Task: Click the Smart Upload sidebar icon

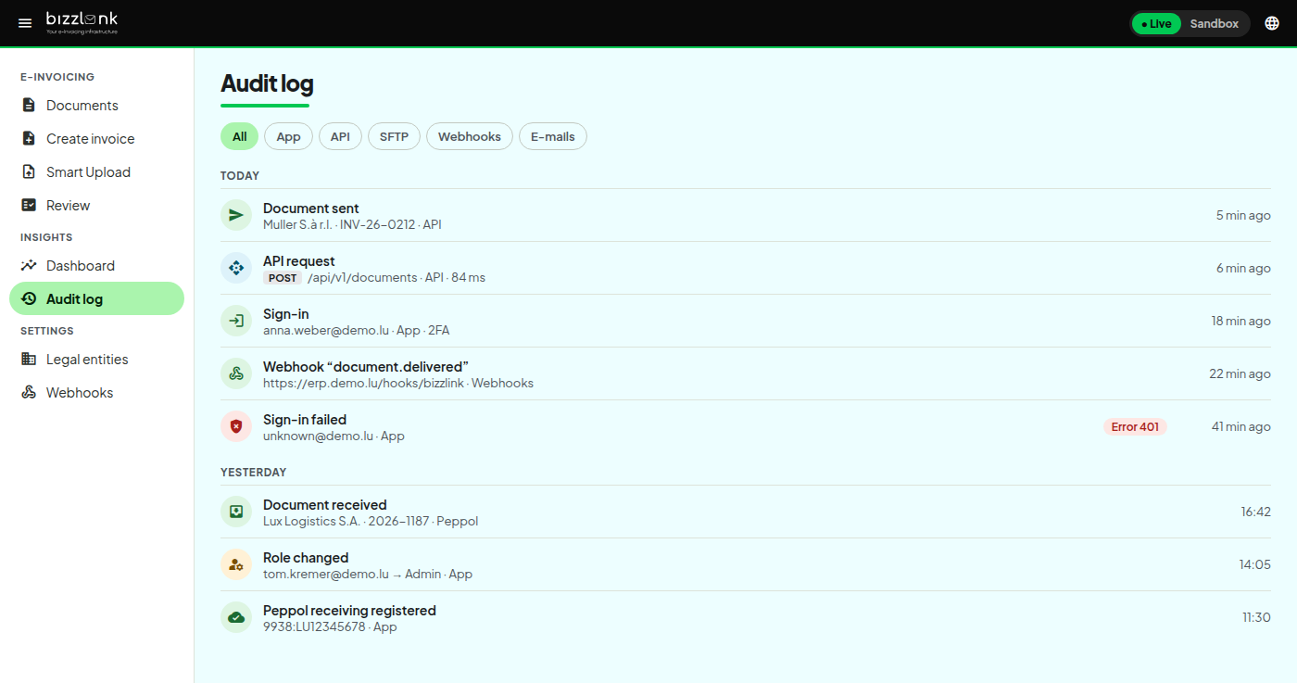Action: pos(29,172)
